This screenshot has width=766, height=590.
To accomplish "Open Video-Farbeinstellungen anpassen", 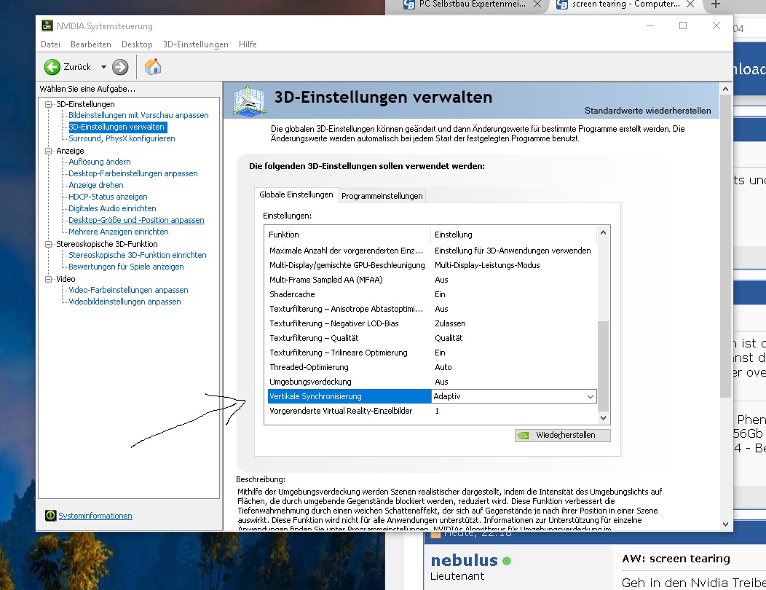I will click(x=128, y=291).
